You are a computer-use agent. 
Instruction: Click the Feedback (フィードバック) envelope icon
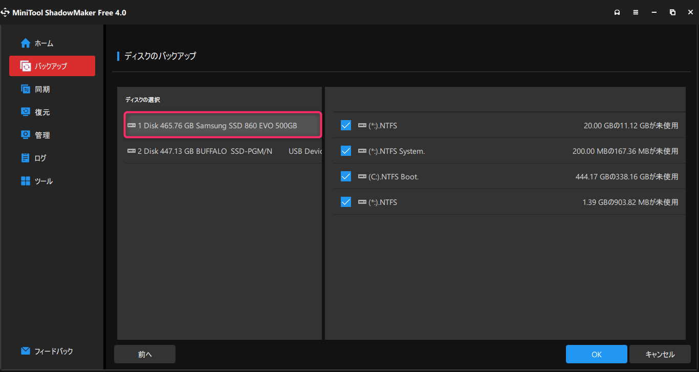pyautogui.click(x=26, y=351)
